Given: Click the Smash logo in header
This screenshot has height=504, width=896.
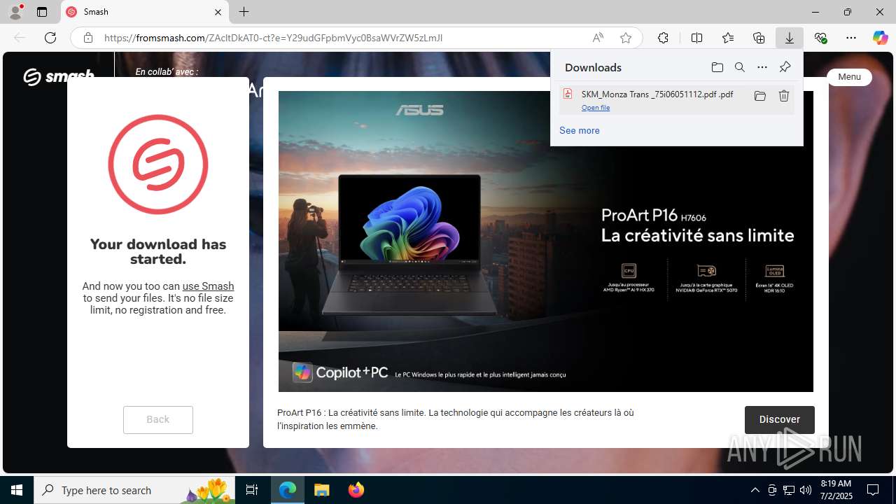Looking at the screenshot, I should 59,76.
